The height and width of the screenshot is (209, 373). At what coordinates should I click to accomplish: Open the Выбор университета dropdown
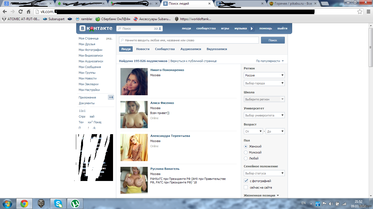[x=264, y=115]
